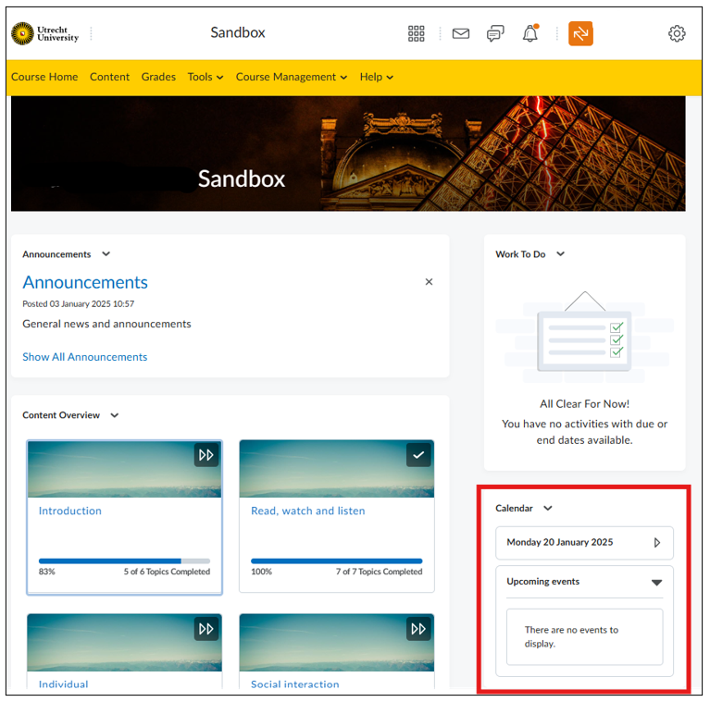Click the fast-forward icon on Individual card
This screenshot has height=702, width=710.
click(x=206, y=629)
